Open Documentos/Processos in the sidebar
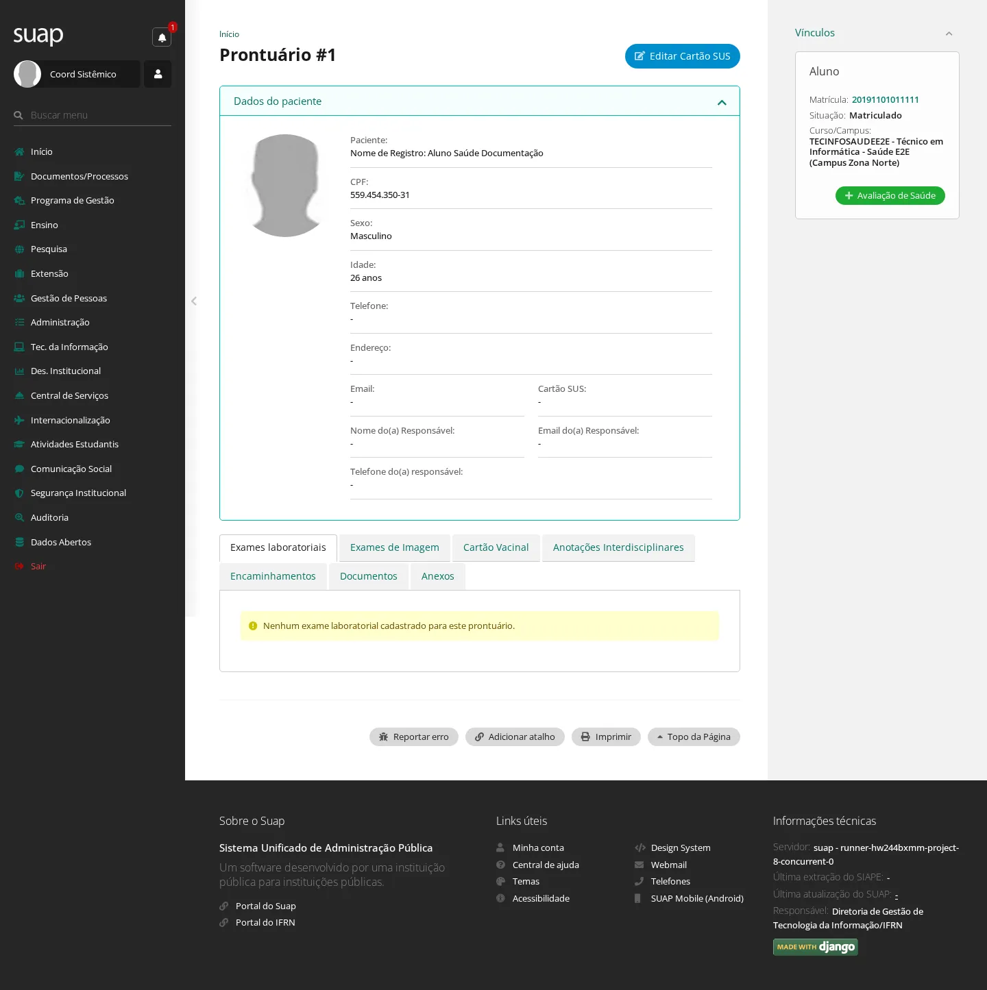This screenshot has height=990, width=987. [x=80, y=176]
